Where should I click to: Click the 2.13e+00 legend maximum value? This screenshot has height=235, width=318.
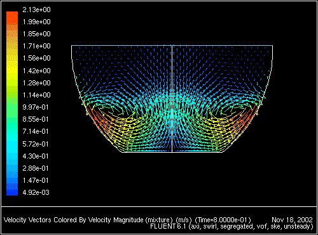pyautogui.click(x=36, y=10)
